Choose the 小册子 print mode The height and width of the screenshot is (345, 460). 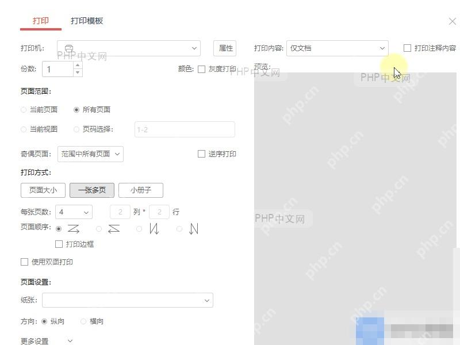(141, 190)
